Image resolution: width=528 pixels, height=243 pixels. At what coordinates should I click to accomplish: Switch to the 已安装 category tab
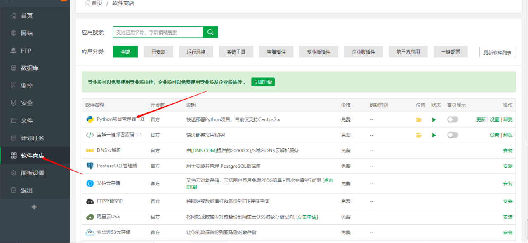pyautogui.click(x=158, y=51)
